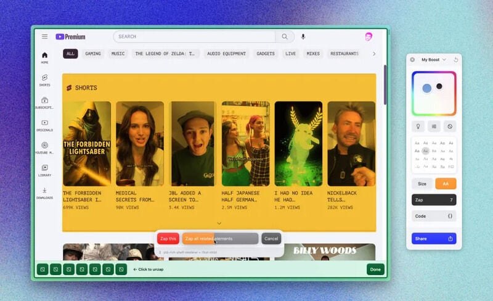
Task: Unzap the first zapped element icon
Action: tap(43, 269)
